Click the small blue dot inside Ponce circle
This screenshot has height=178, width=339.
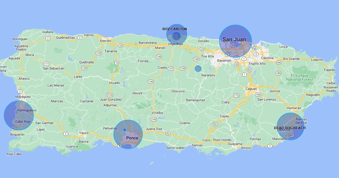click(x=125, y=130)
